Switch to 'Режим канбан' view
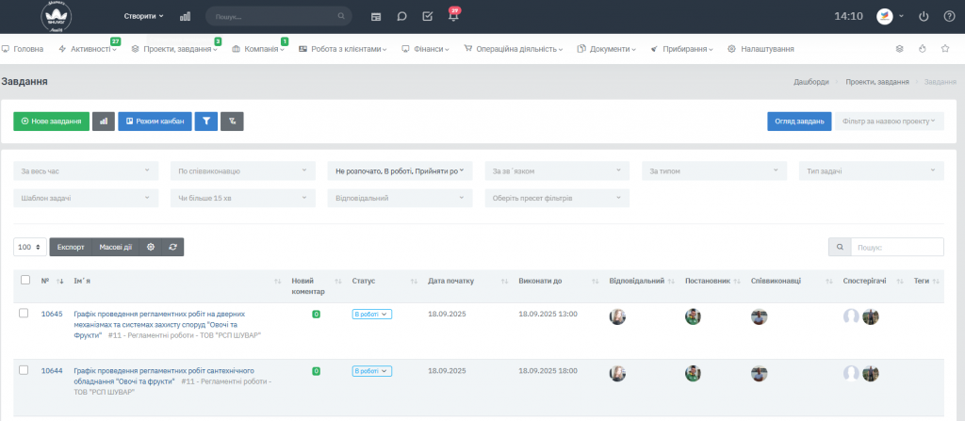 pyautogui.click(x=155, y=121)
